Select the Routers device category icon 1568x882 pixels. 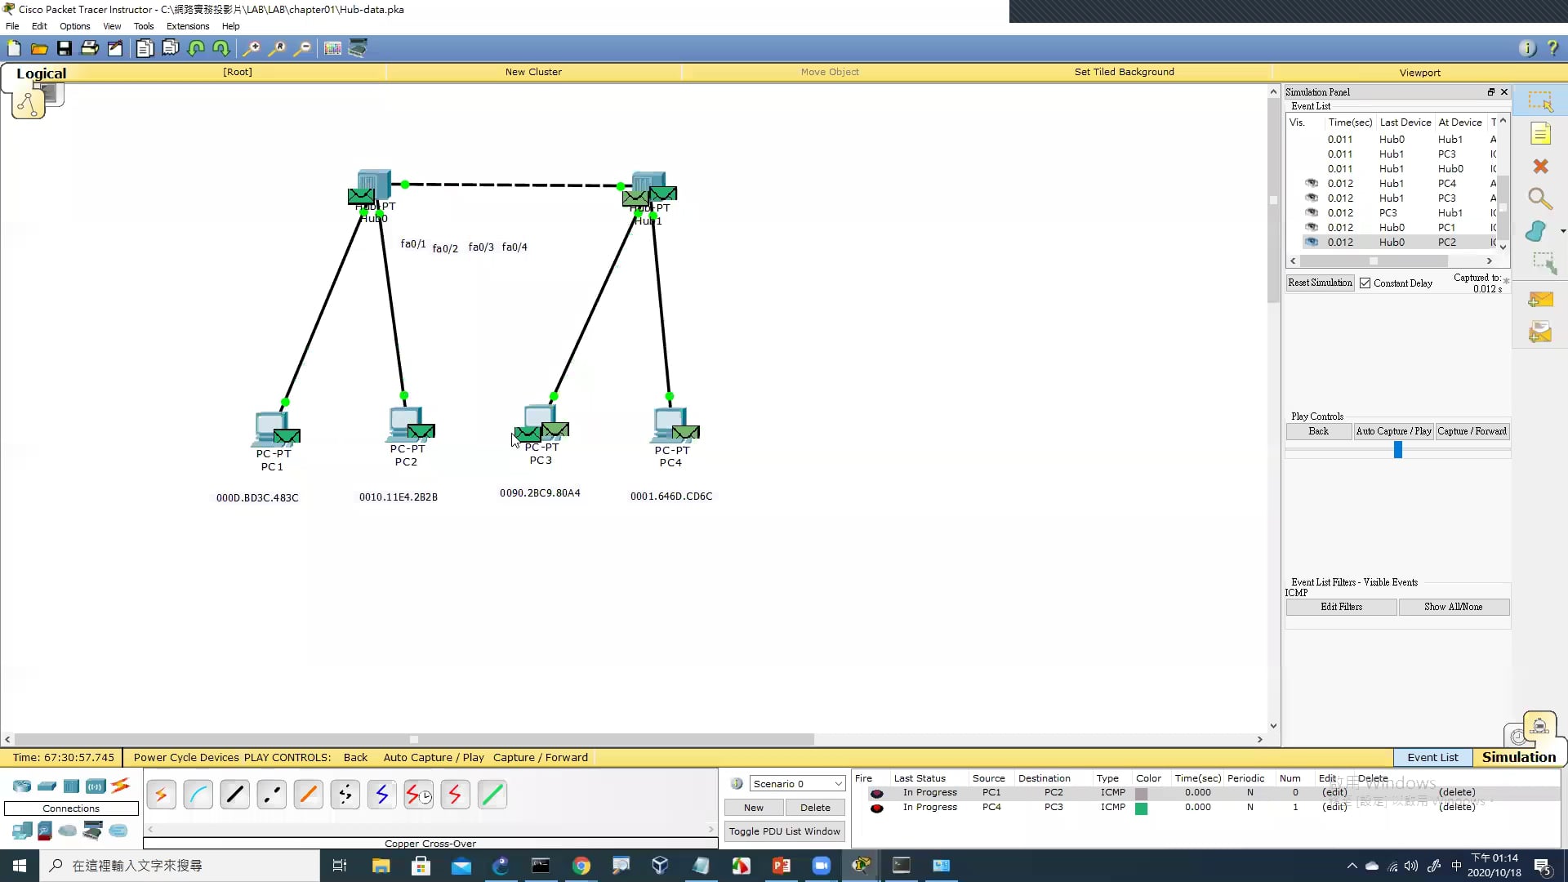pyautogui.click(x=22, y=786)
